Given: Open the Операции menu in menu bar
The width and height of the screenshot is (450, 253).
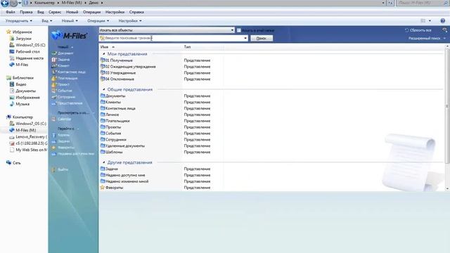Looking at the screenshot, I should coord(92,12).
